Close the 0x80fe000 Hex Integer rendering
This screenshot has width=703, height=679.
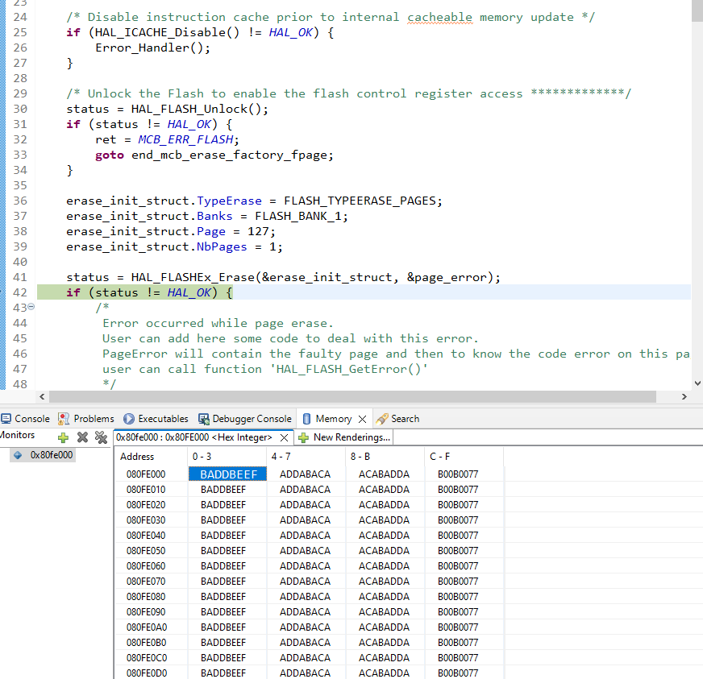284,437
